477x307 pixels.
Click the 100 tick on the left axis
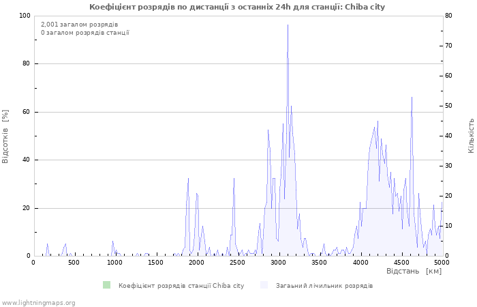25,16
